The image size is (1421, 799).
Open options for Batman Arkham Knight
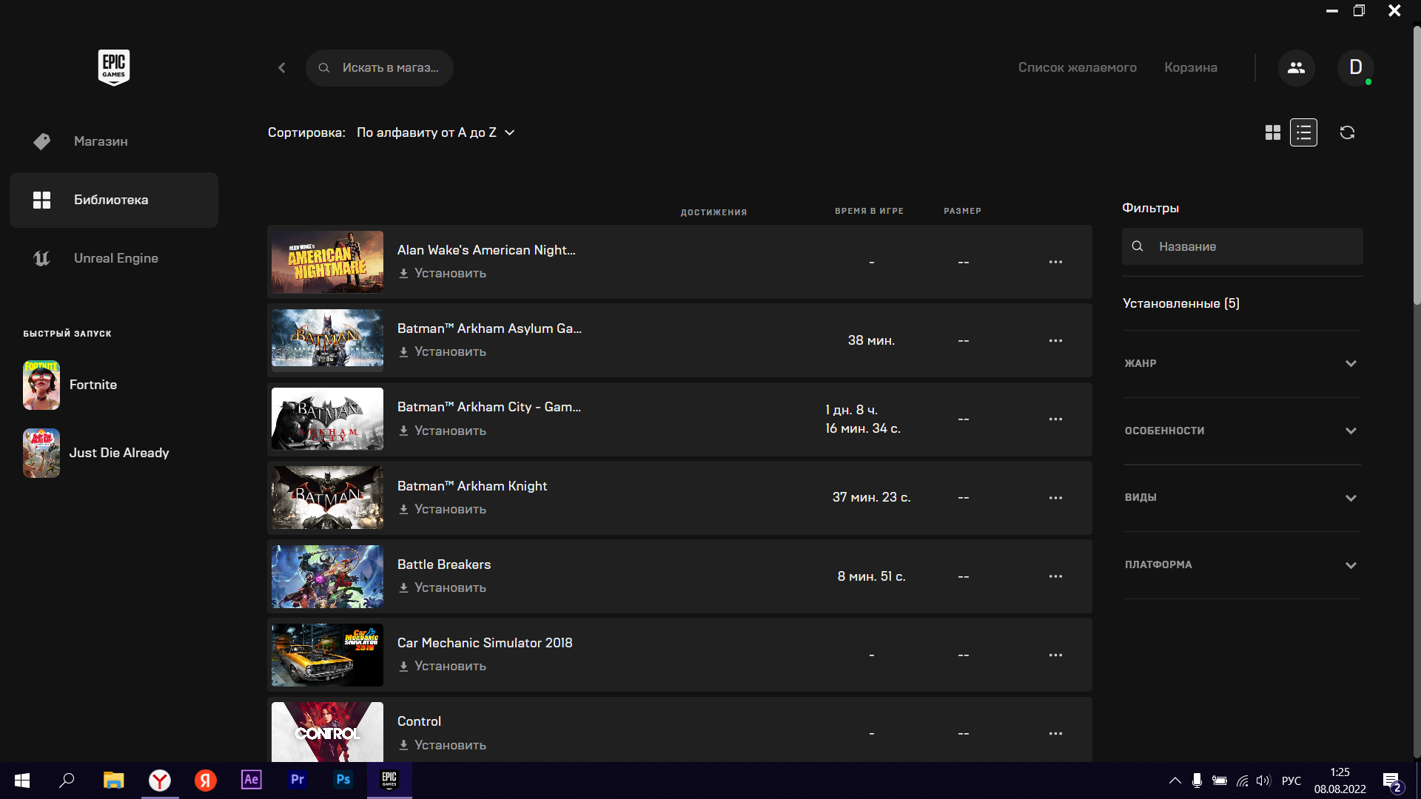[x=1055, y=498]
